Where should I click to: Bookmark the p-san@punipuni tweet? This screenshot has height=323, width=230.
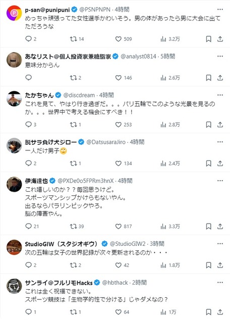pos(209,39)
